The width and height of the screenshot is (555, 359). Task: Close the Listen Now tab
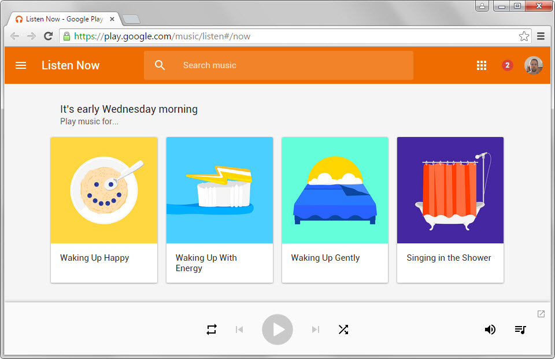click(112, 19)
